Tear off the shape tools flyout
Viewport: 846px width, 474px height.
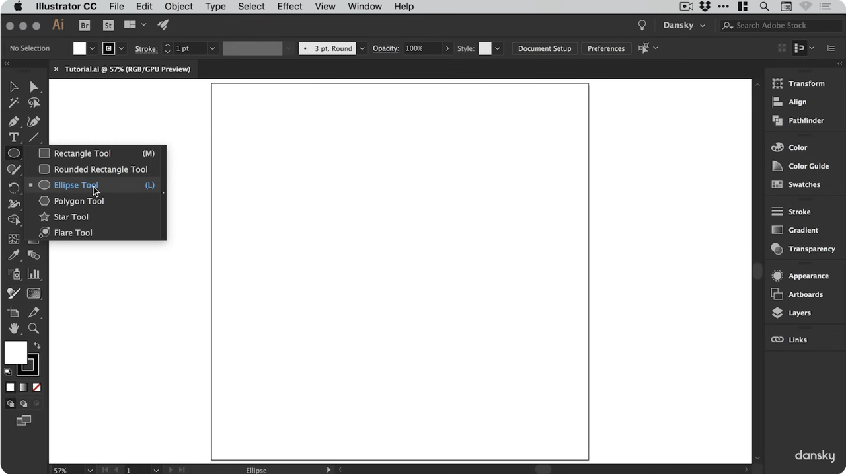pyautogui.click(x=163, y=192)
